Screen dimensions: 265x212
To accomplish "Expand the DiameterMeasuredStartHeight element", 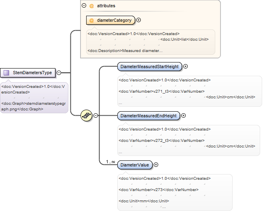I will 186,67.
